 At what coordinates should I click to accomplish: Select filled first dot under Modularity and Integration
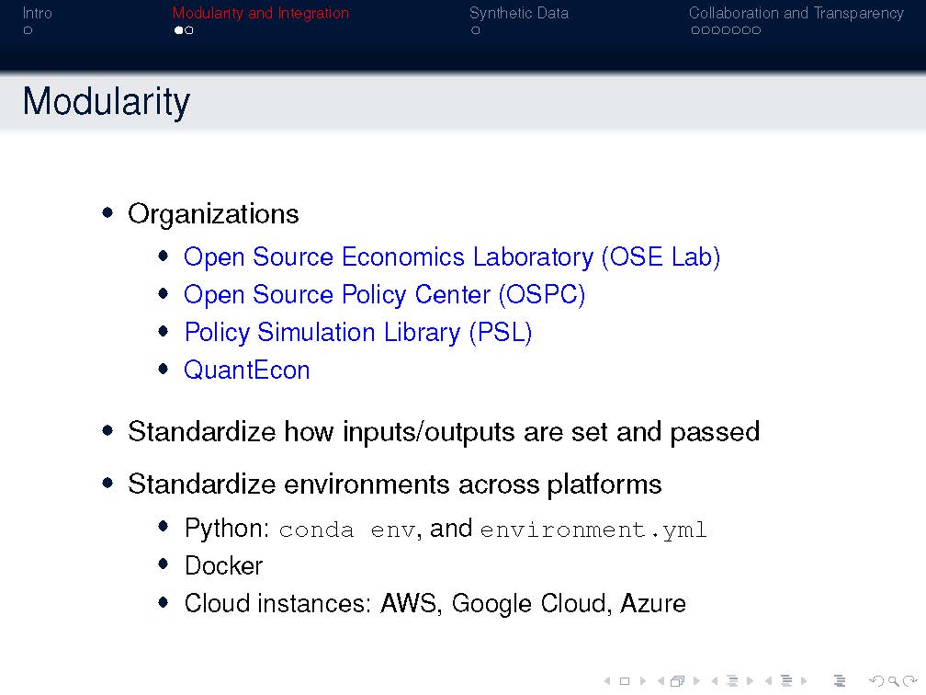coord(178,30)
